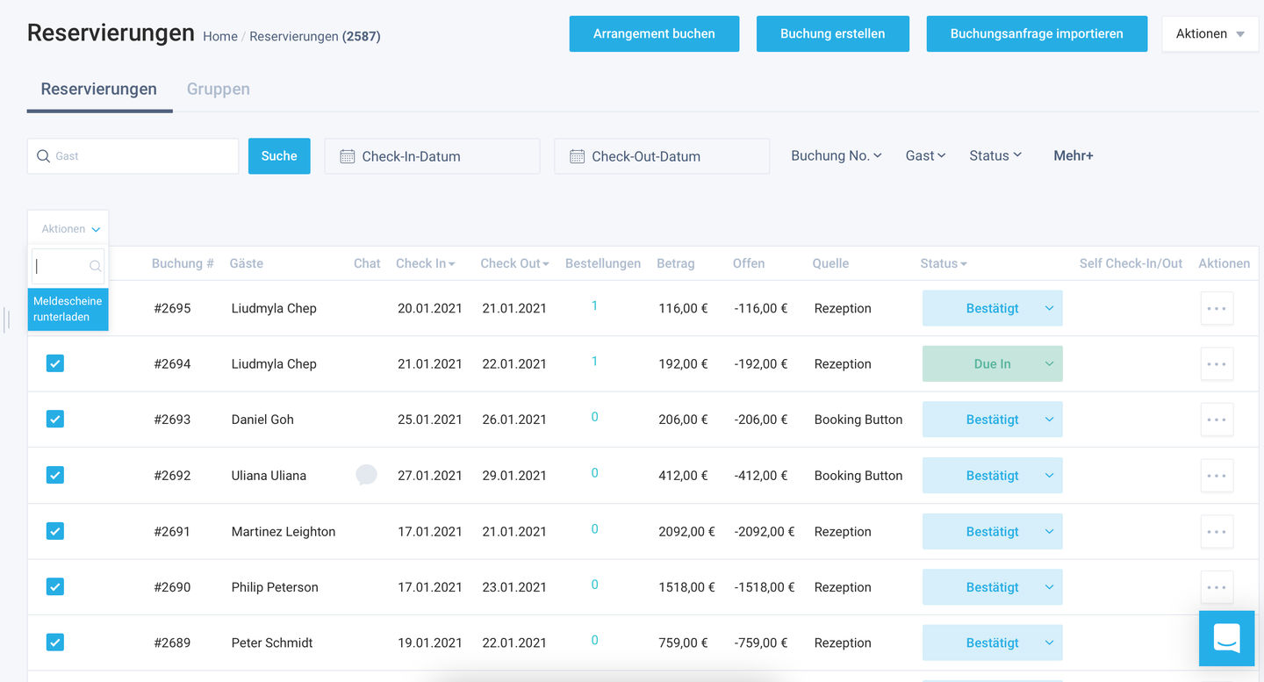Click the Buchung erstellen button
Image resolution: width=1264 pixels, height=682 pixels.
pos(833,34)
